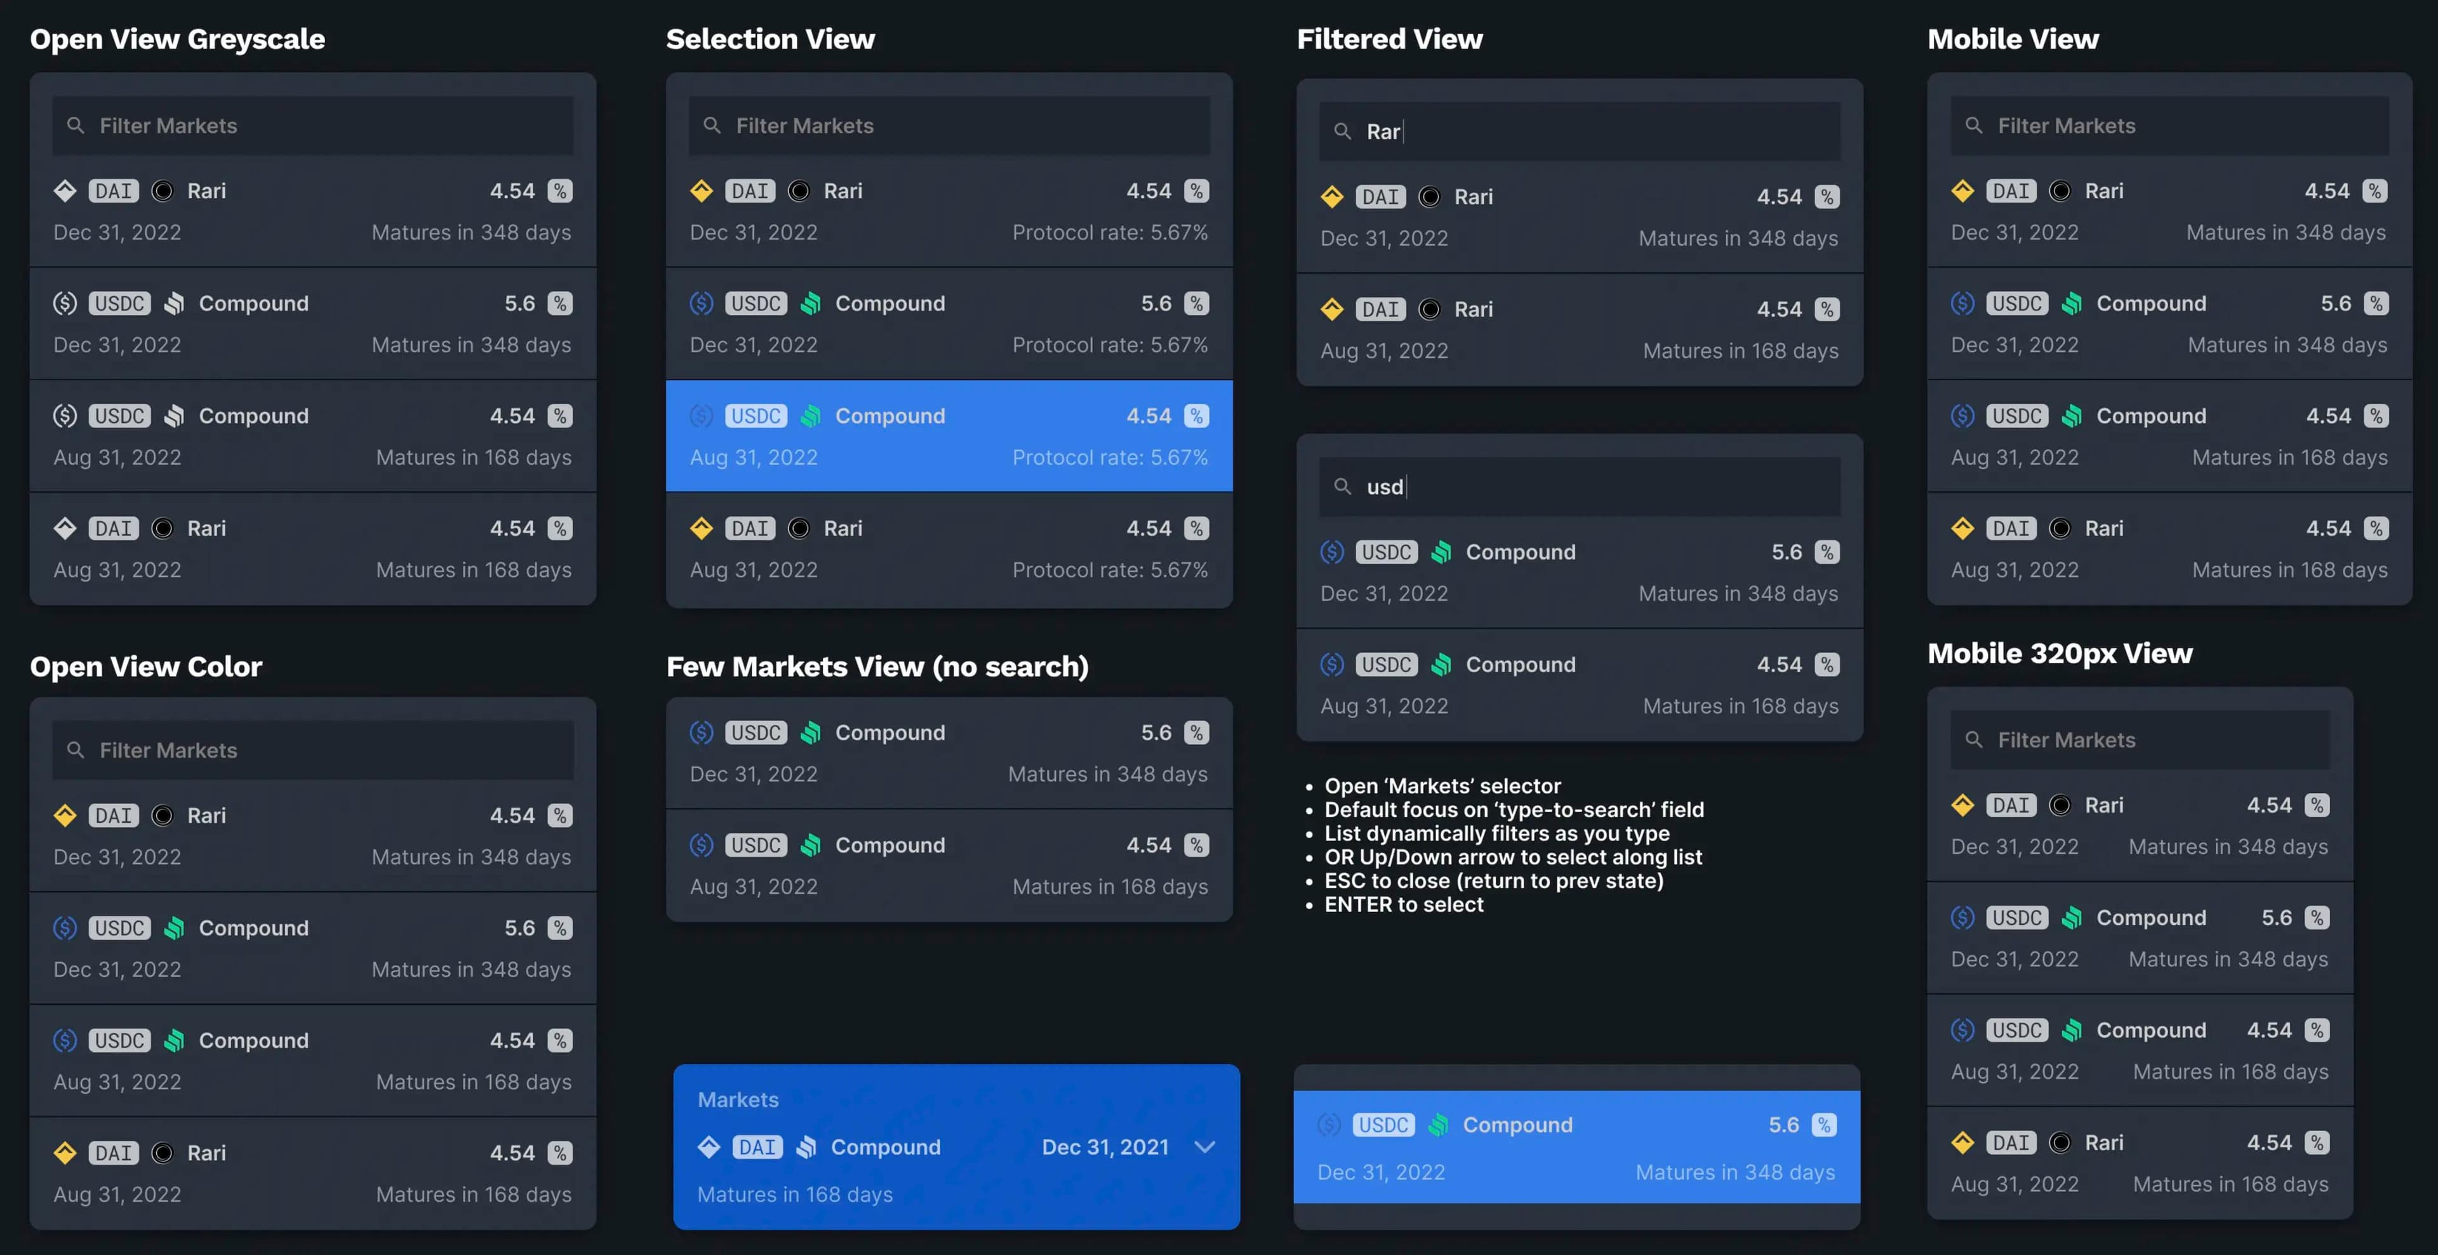This screenshot has width=2438, height=1255.
Task: Click Compound logo in highlighted Selection View row
Action: 810,416
